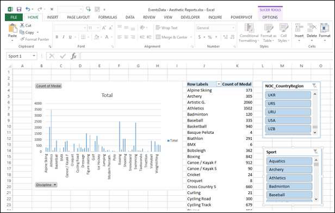Click the Delete cells icon

pos(312,28)
